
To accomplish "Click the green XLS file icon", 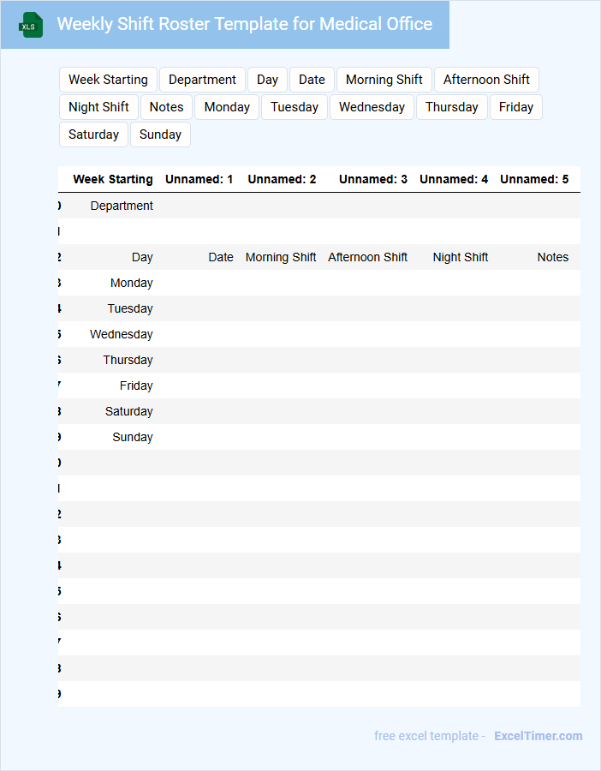I will point(31,25).
